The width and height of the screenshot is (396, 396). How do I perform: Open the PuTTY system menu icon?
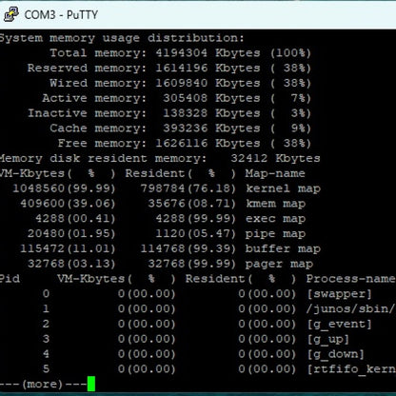pos(11,14)
